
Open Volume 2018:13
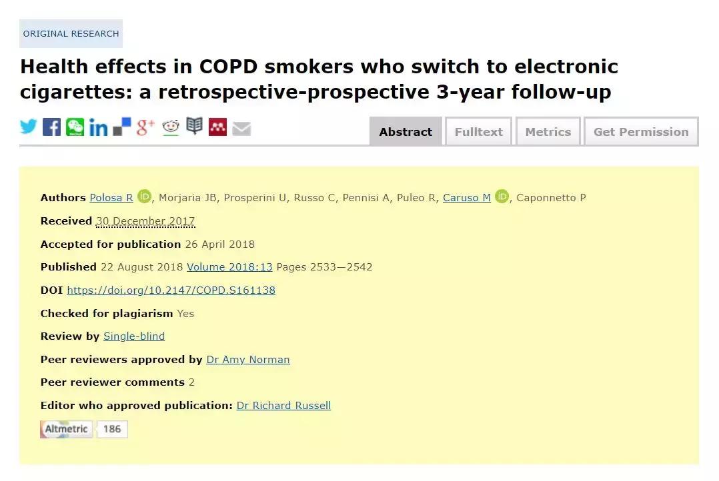coord(229,266)
